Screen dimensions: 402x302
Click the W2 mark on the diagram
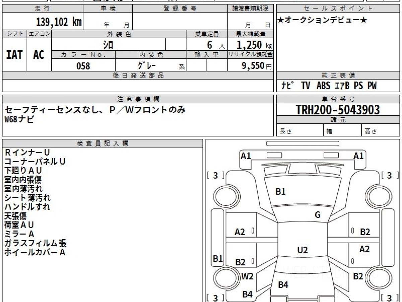coord(247,276)
